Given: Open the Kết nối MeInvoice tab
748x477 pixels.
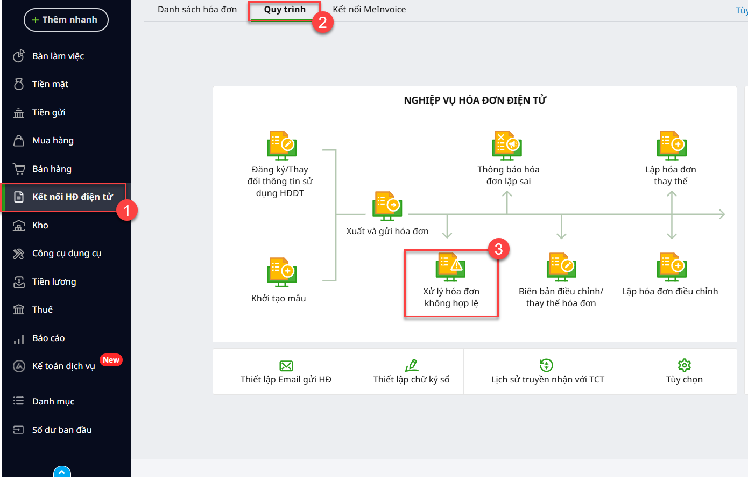Looking at the screenshot, I should coord(369,10).
